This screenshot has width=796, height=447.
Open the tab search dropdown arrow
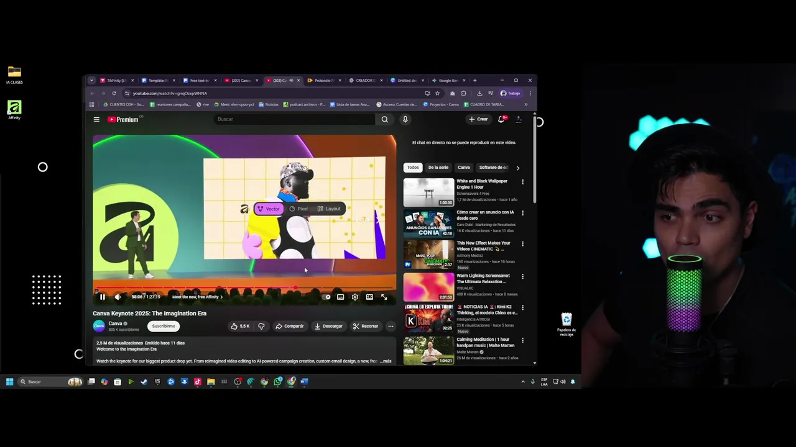[x=91, y=80]
